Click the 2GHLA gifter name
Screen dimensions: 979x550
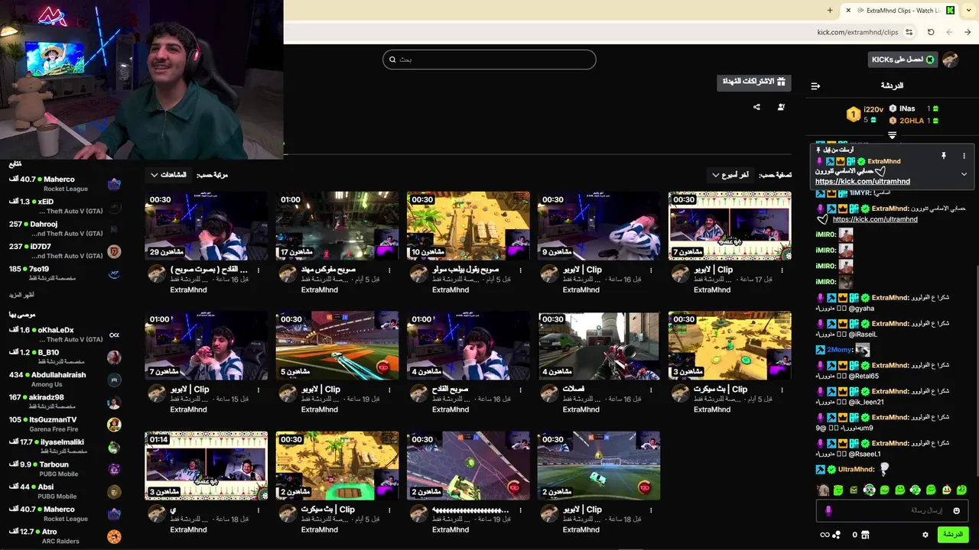click(x=912, y=121)
